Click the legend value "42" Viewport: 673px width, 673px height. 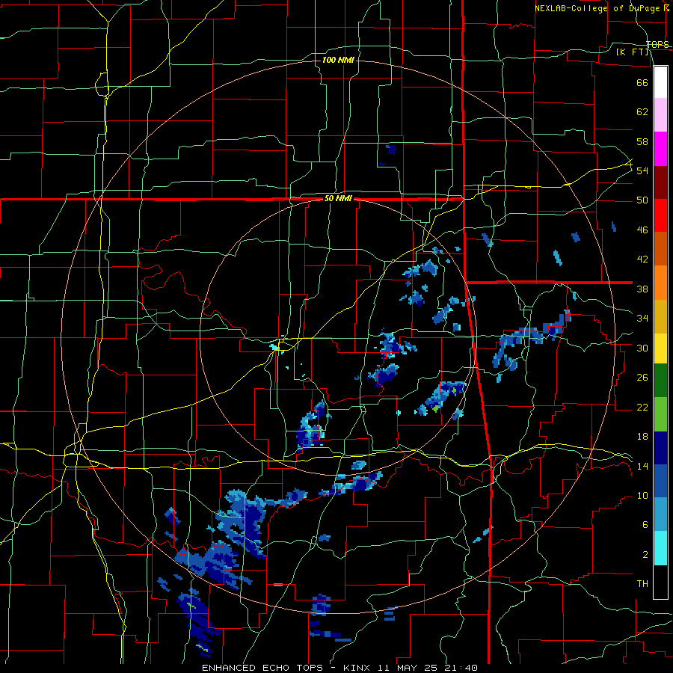pos(642,259)
